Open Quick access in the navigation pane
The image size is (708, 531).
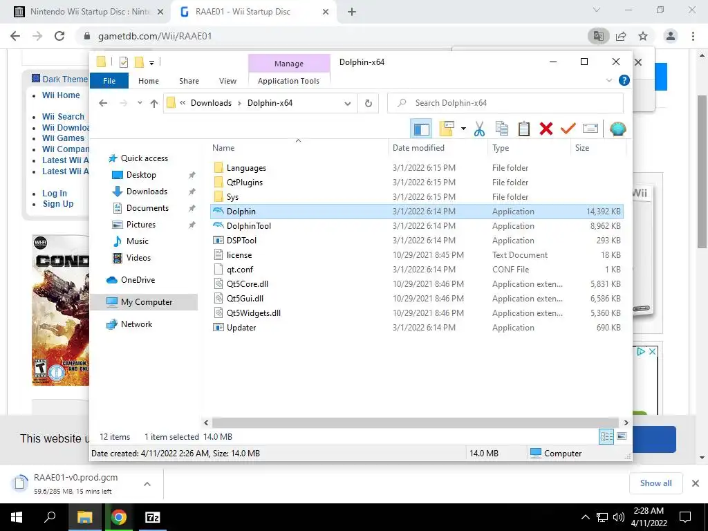pyautogui.click(x=144, y=158)
